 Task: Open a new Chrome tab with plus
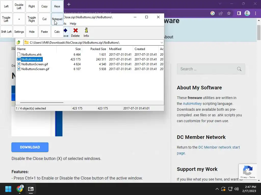[69, 4]
